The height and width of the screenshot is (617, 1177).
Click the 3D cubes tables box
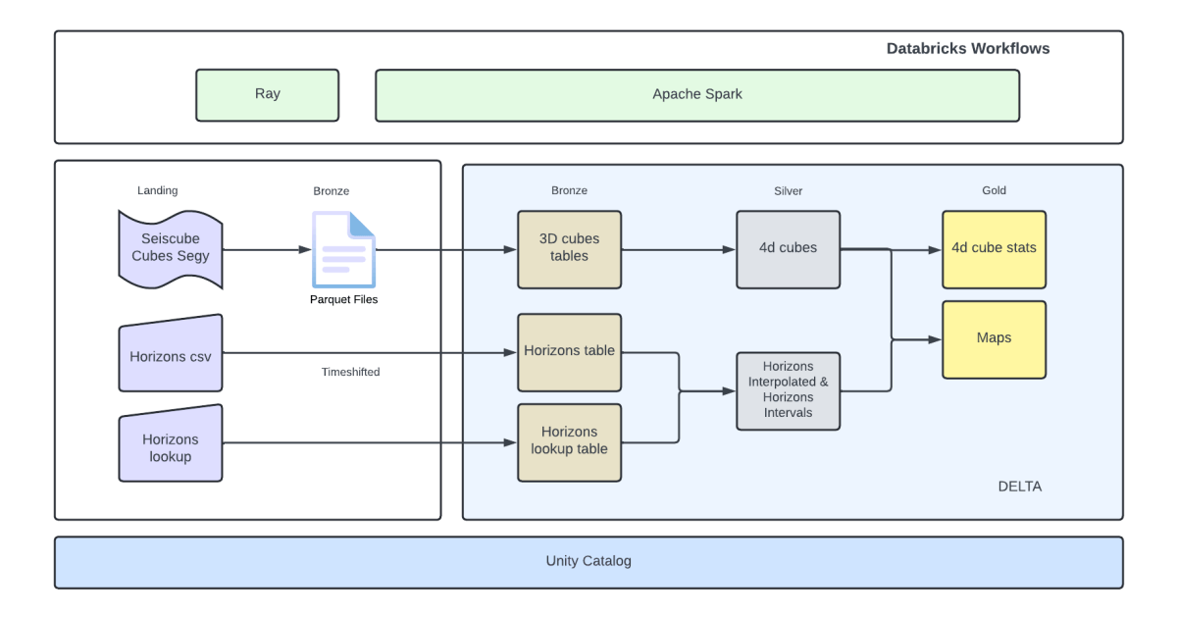569,249
